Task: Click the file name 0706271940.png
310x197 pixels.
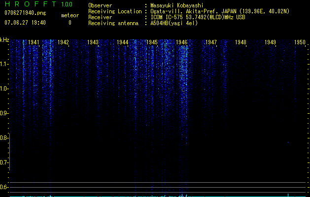Action: click(25, 13)
